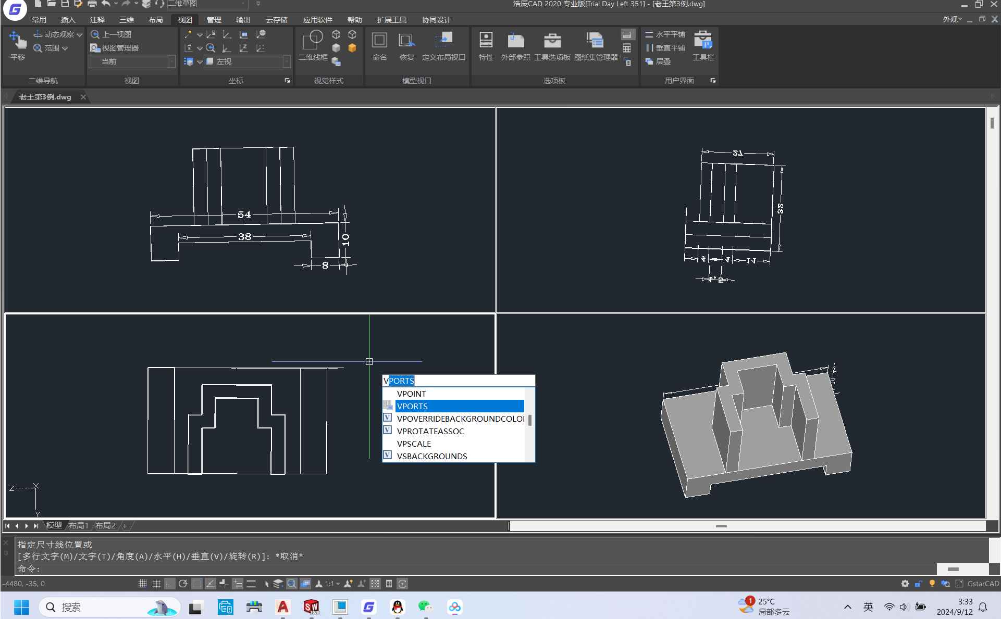Image resolution: width=1001 pixels, height=619 pixels.
Task: Open the 视图管理器 (View Manager)
Action: coord(116,47)
